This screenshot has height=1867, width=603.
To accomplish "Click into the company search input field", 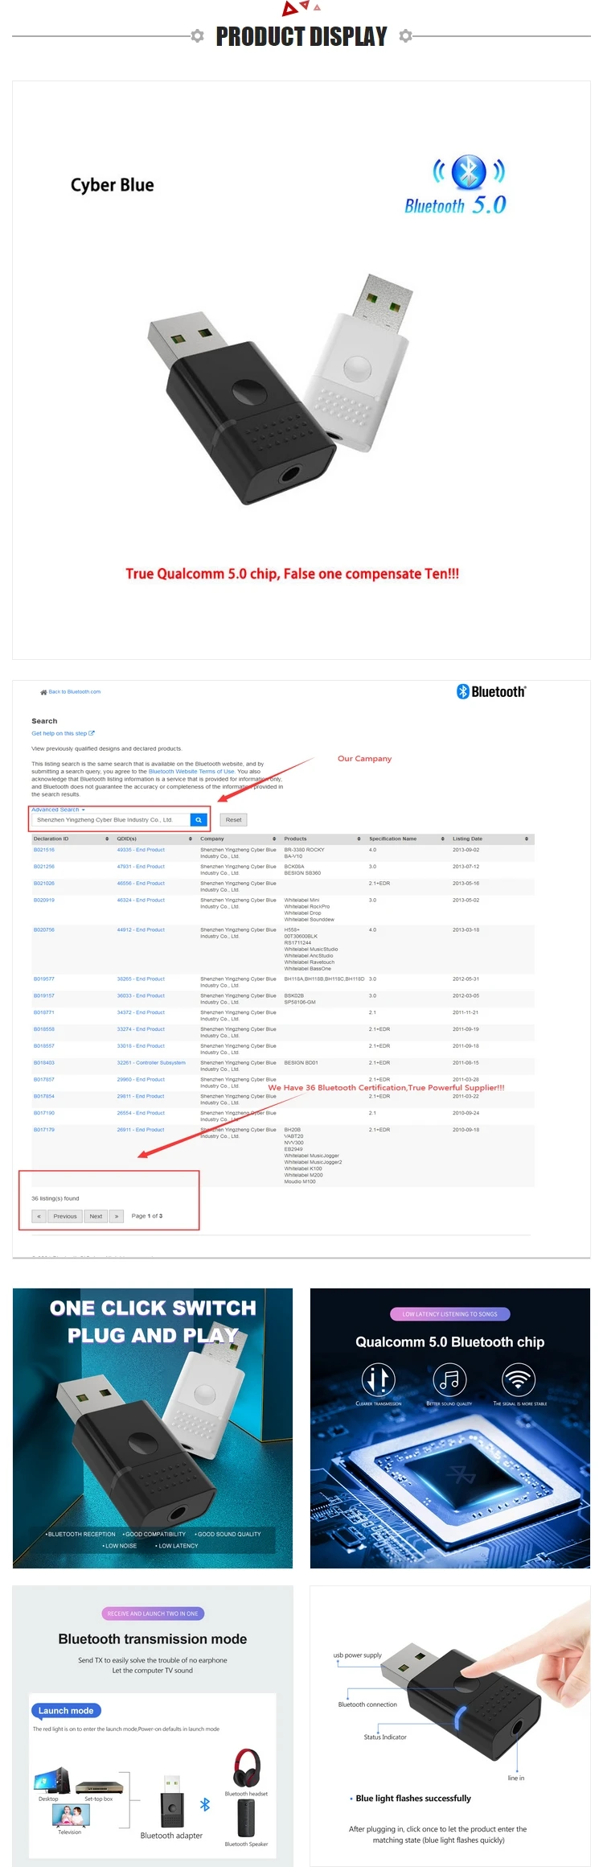I will pyautogui.click(x=111, y=820).
